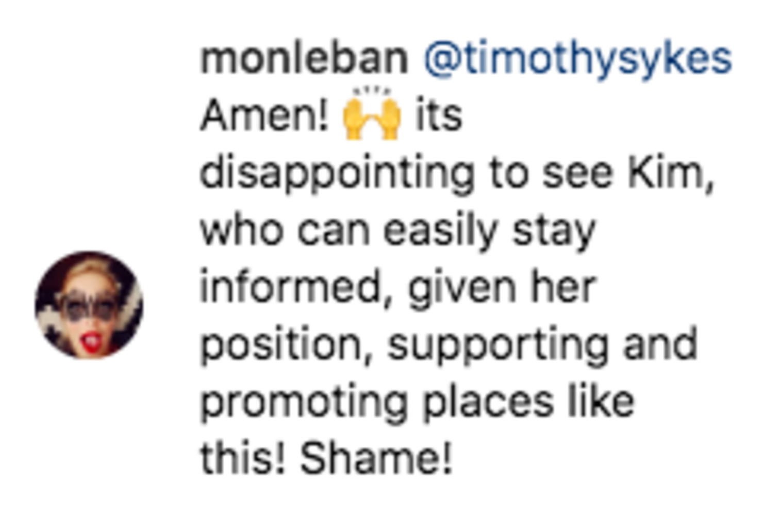
Task: Select the word "given" in the comment
Action: click(x=462, y=287)
